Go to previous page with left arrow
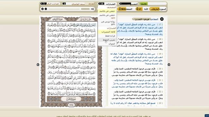Image resolution: width=209 pixels, height=117 pixels. tap(38, 65)
